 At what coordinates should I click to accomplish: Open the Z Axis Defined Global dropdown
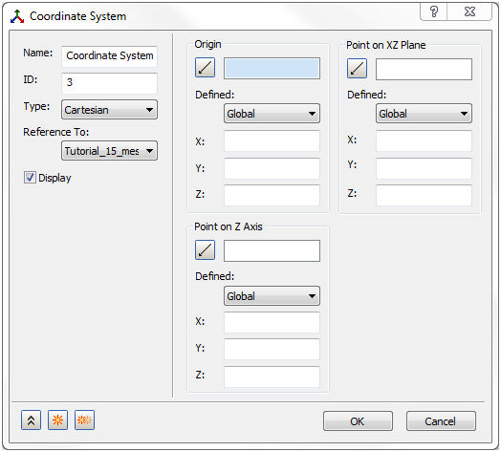pos(272,296)
